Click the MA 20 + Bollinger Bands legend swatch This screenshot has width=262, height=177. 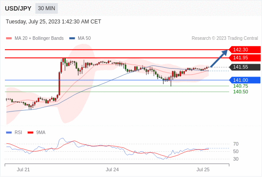(9, 38)
